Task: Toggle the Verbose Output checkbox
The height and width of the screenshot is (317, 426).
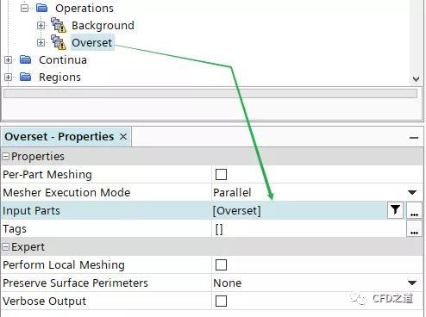Action: [x=221, y=301]
